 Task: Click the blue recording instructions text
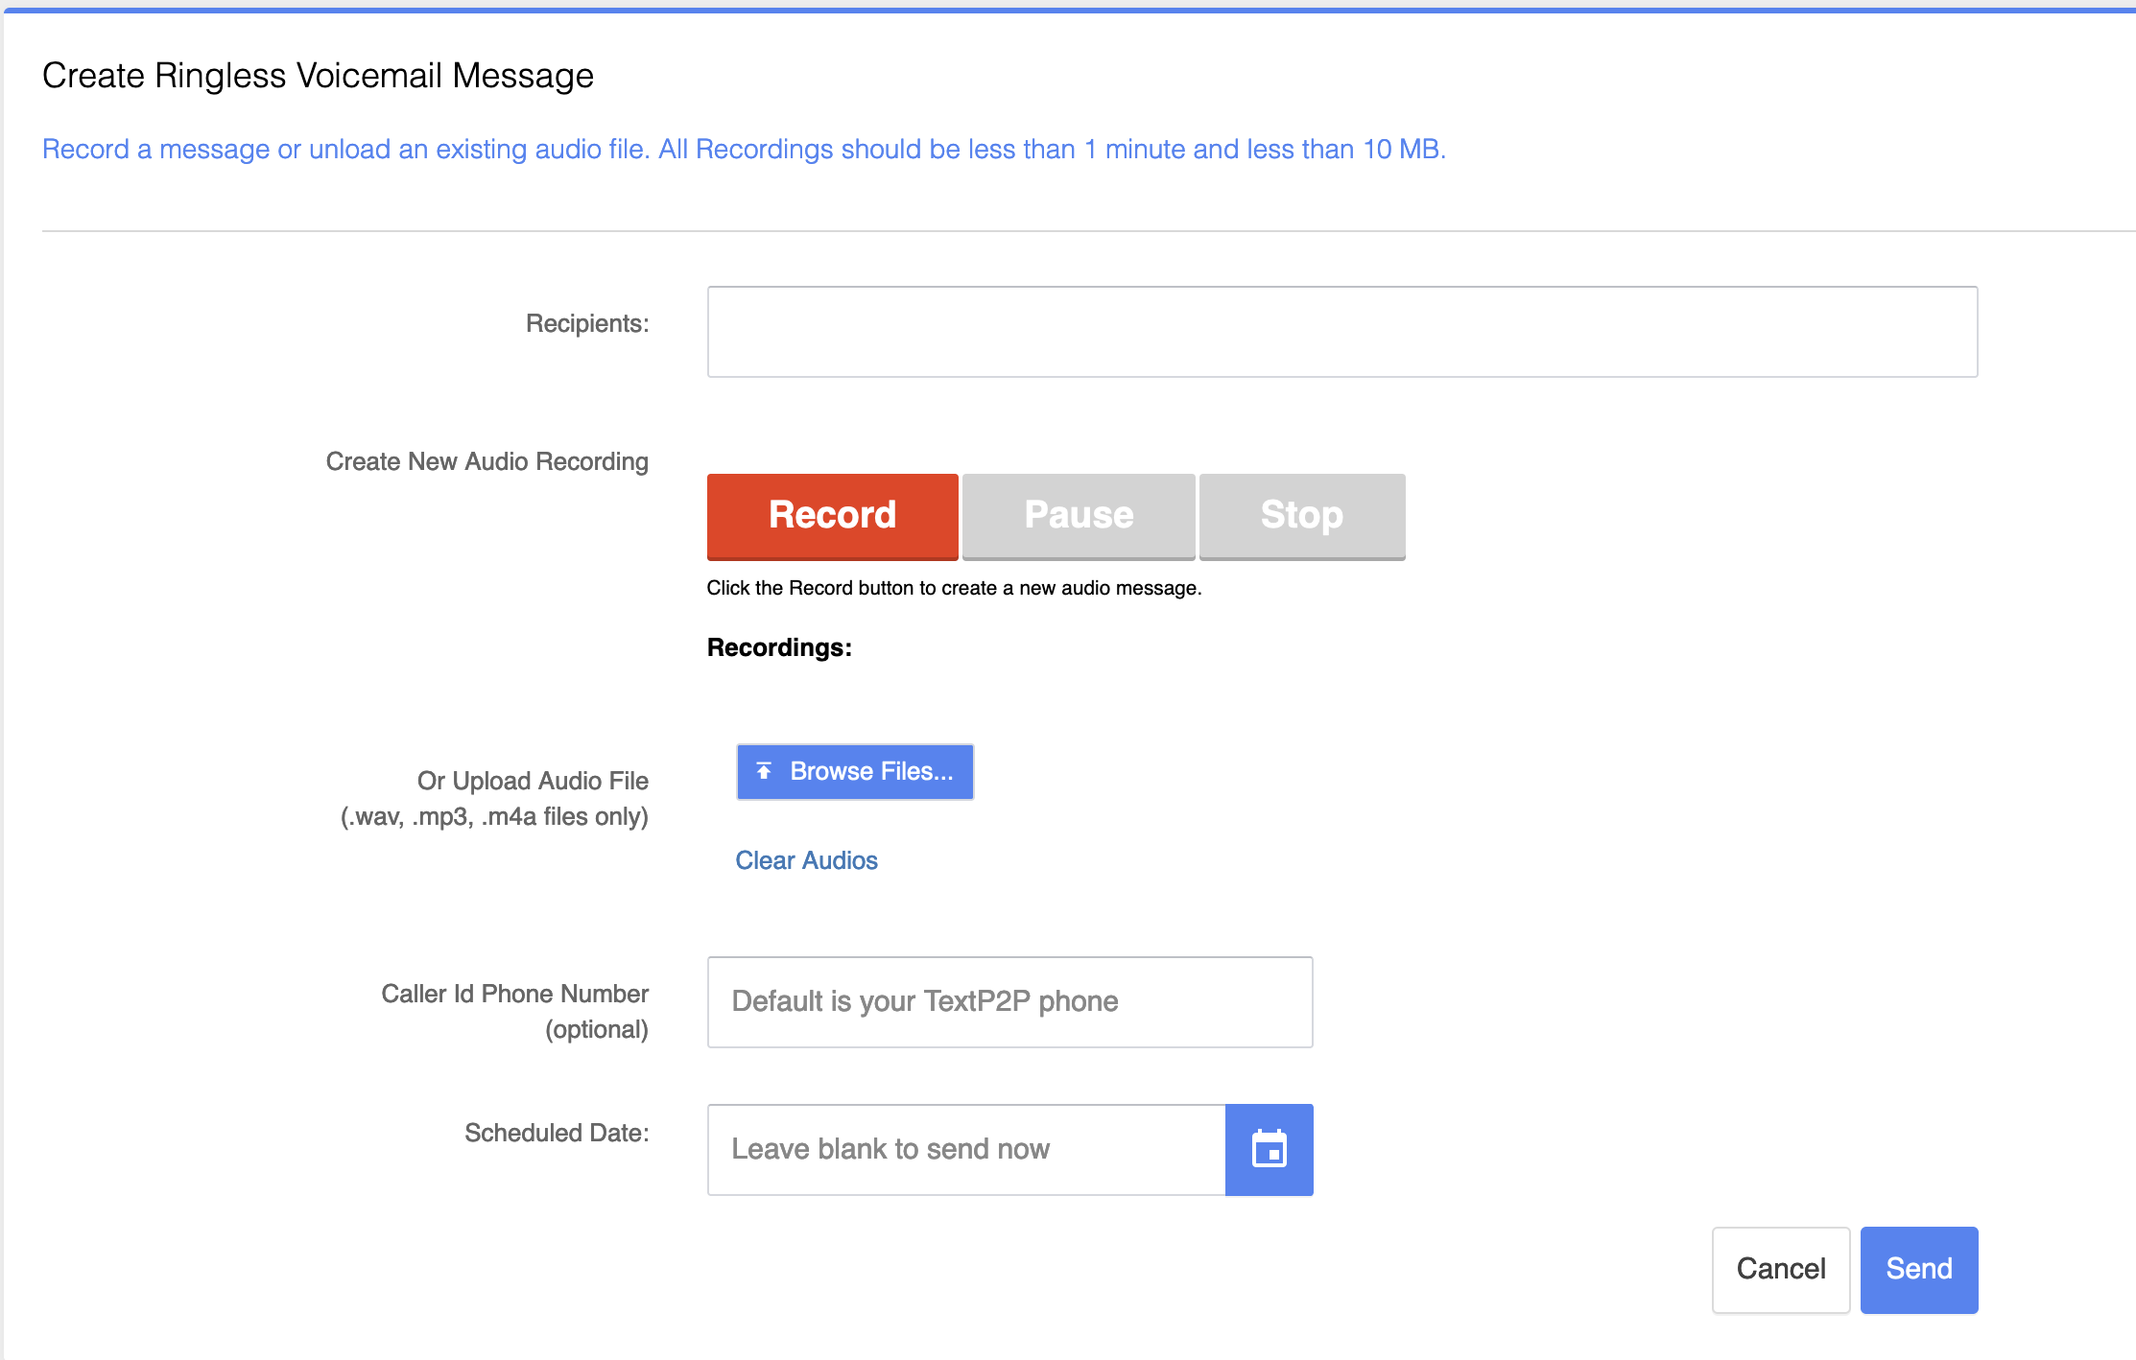744,150
